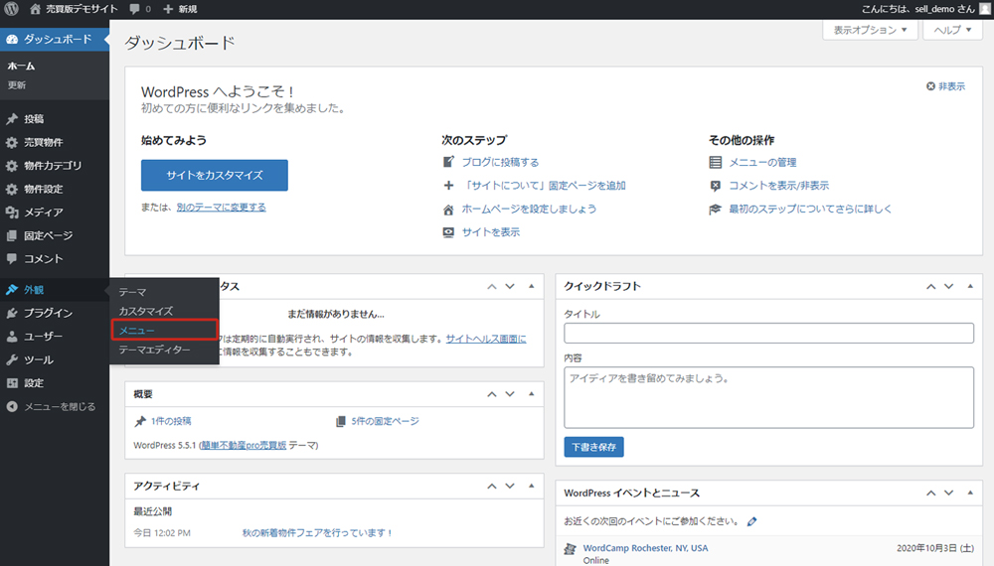994x566 pixels.
Task: Open メディア in the sidebar
Action: (x=43, y=212)
